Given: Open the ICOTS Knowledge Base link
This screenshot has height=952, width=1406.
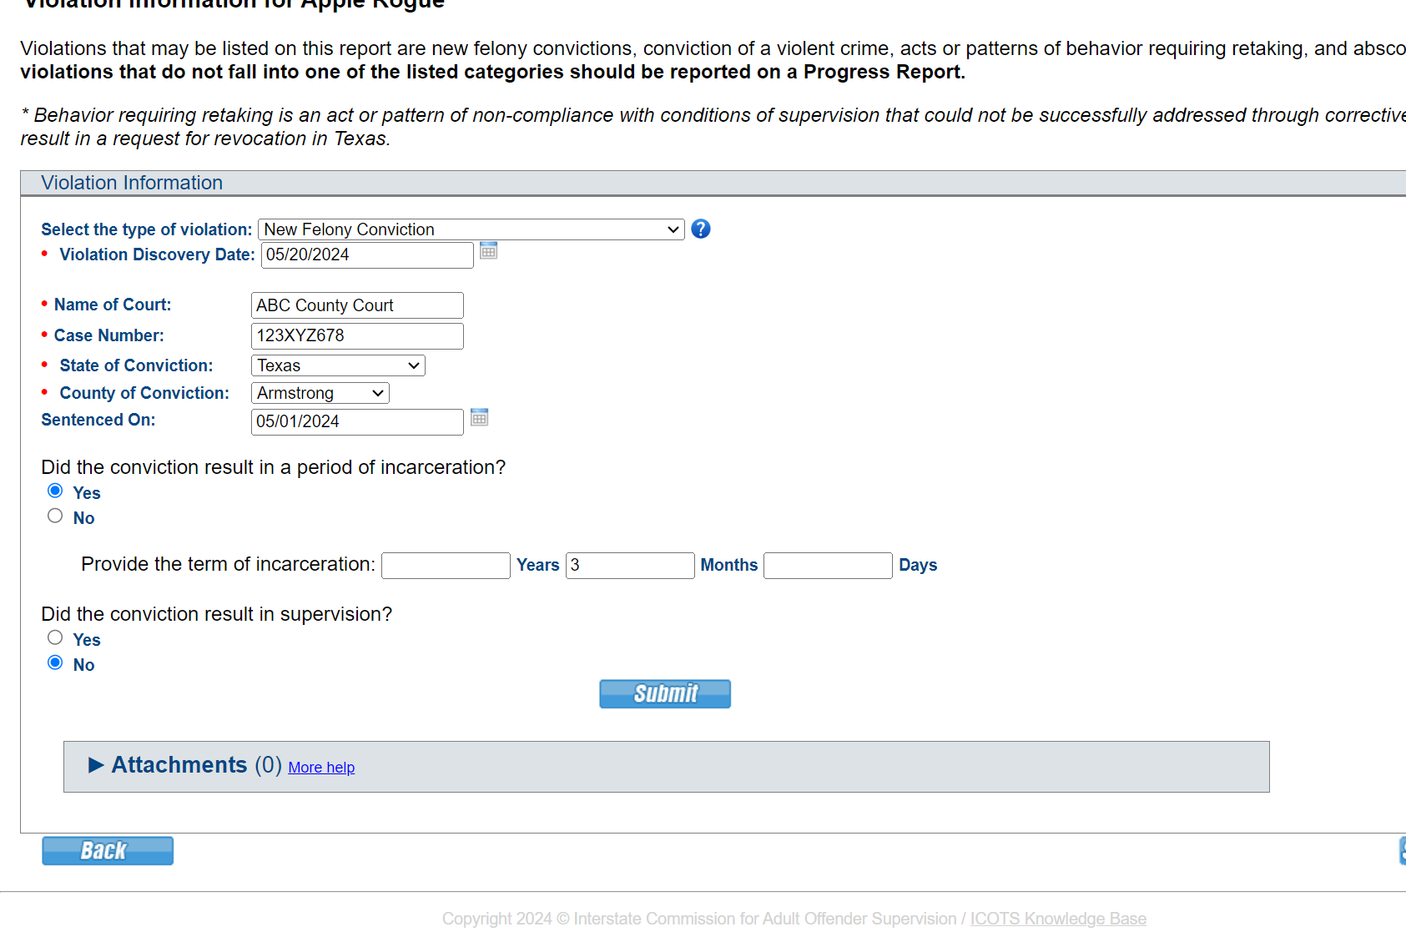Looking at the screenshot, I should click(1058, 919).
